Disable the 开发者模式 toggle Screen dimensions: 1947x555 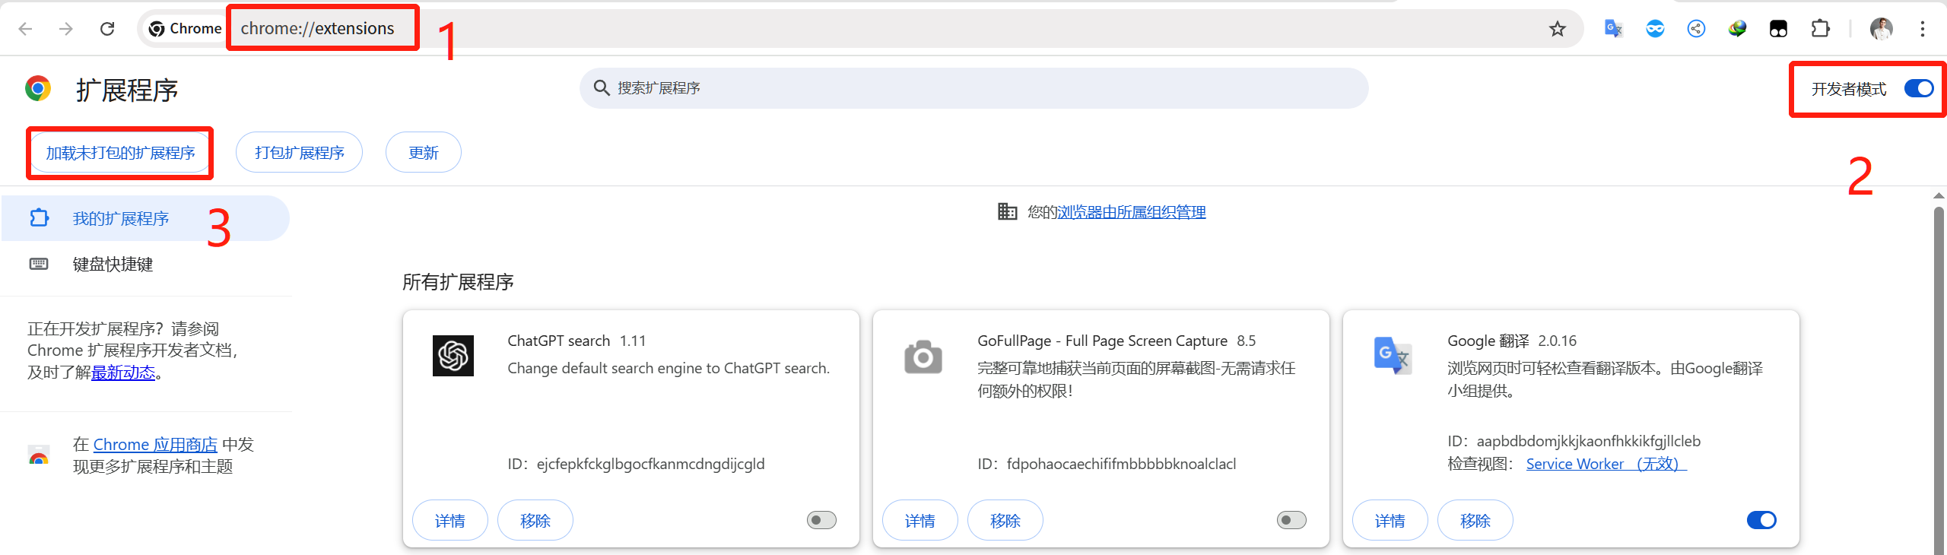click(x=1918, y=89)
